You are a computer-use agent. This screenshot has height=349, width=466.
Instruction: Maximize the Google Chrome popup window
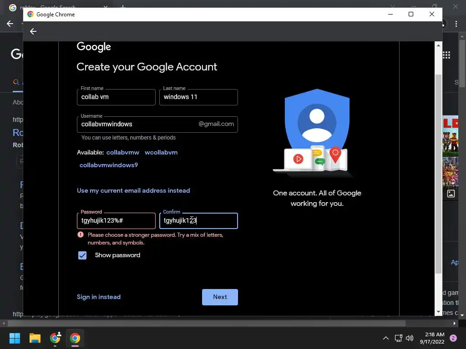pos(411,14)
